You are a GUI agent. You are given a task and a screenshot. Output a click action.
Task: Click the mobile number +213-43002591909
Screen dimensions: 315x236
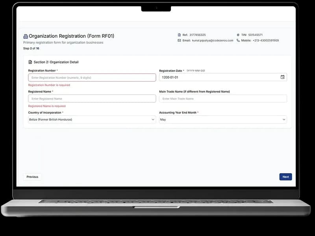(x=265, y=41)
